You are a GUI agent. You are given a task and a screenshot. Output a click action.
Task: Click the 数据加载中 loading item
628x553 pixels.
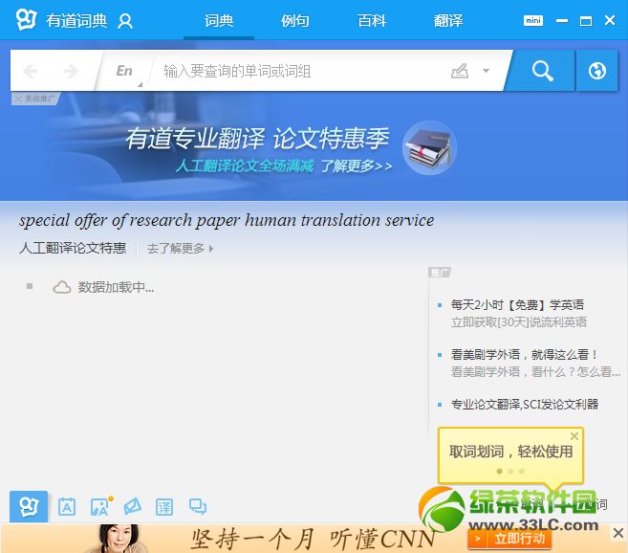[104, 287]
